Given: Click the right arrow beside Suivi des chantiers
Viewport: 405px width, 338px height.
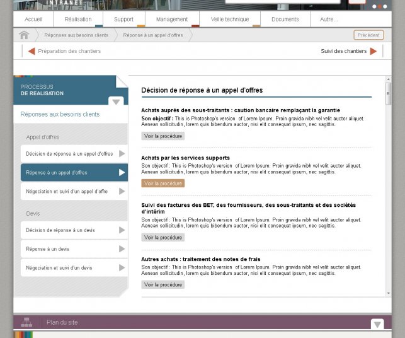Looking at the screenshot, I should click(x=374, y=51).
